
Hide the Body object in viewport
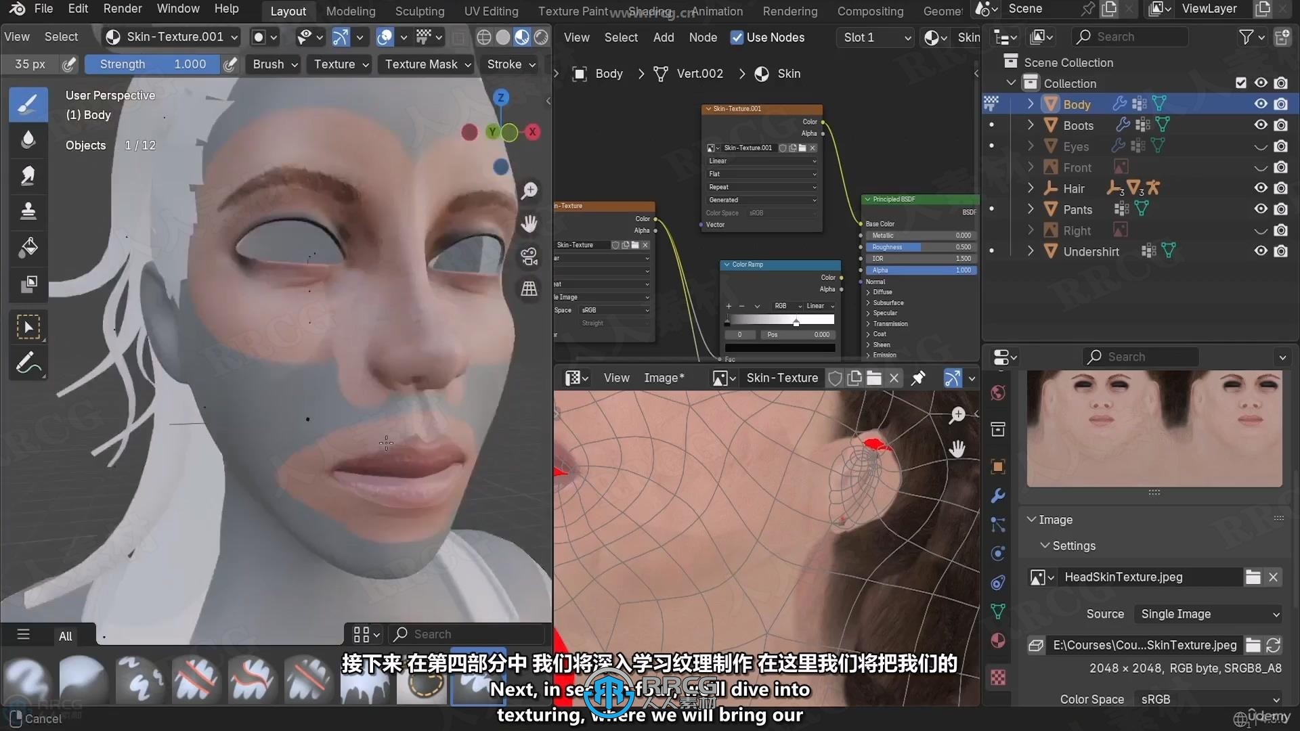[1261, 104]
